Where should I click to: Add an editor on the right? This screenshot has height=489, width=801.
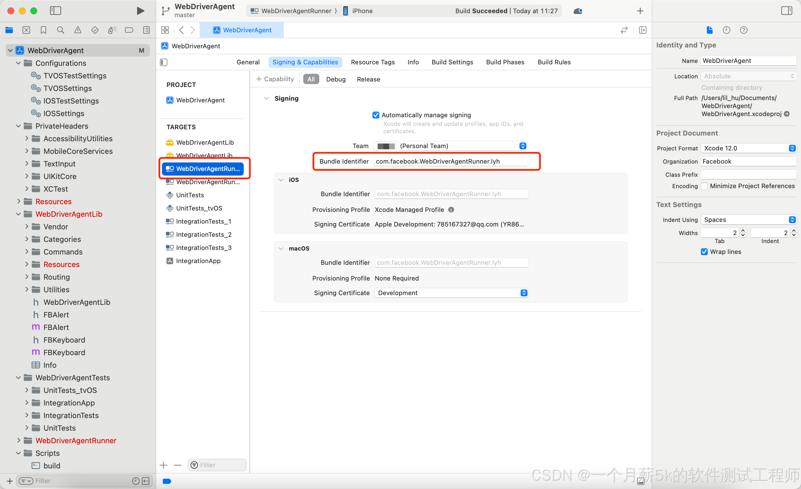coord(643,30)
